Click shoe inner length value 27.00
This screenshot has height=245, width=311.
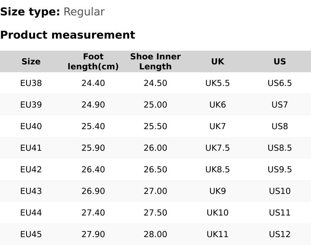coord(155,191)
